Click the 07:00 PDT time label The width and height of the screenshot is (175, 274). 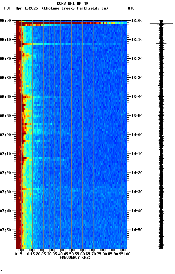point(5,135)
